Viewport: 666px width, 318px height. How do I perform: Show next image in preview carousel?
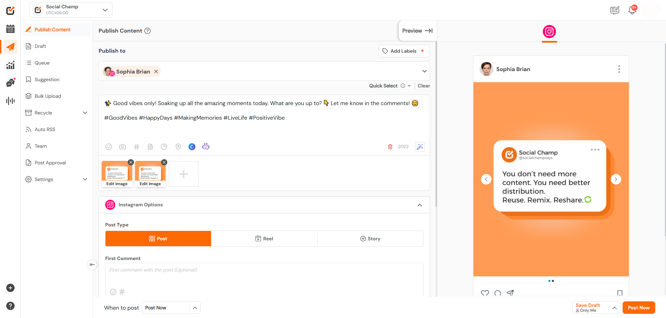(x=616, y=179)
